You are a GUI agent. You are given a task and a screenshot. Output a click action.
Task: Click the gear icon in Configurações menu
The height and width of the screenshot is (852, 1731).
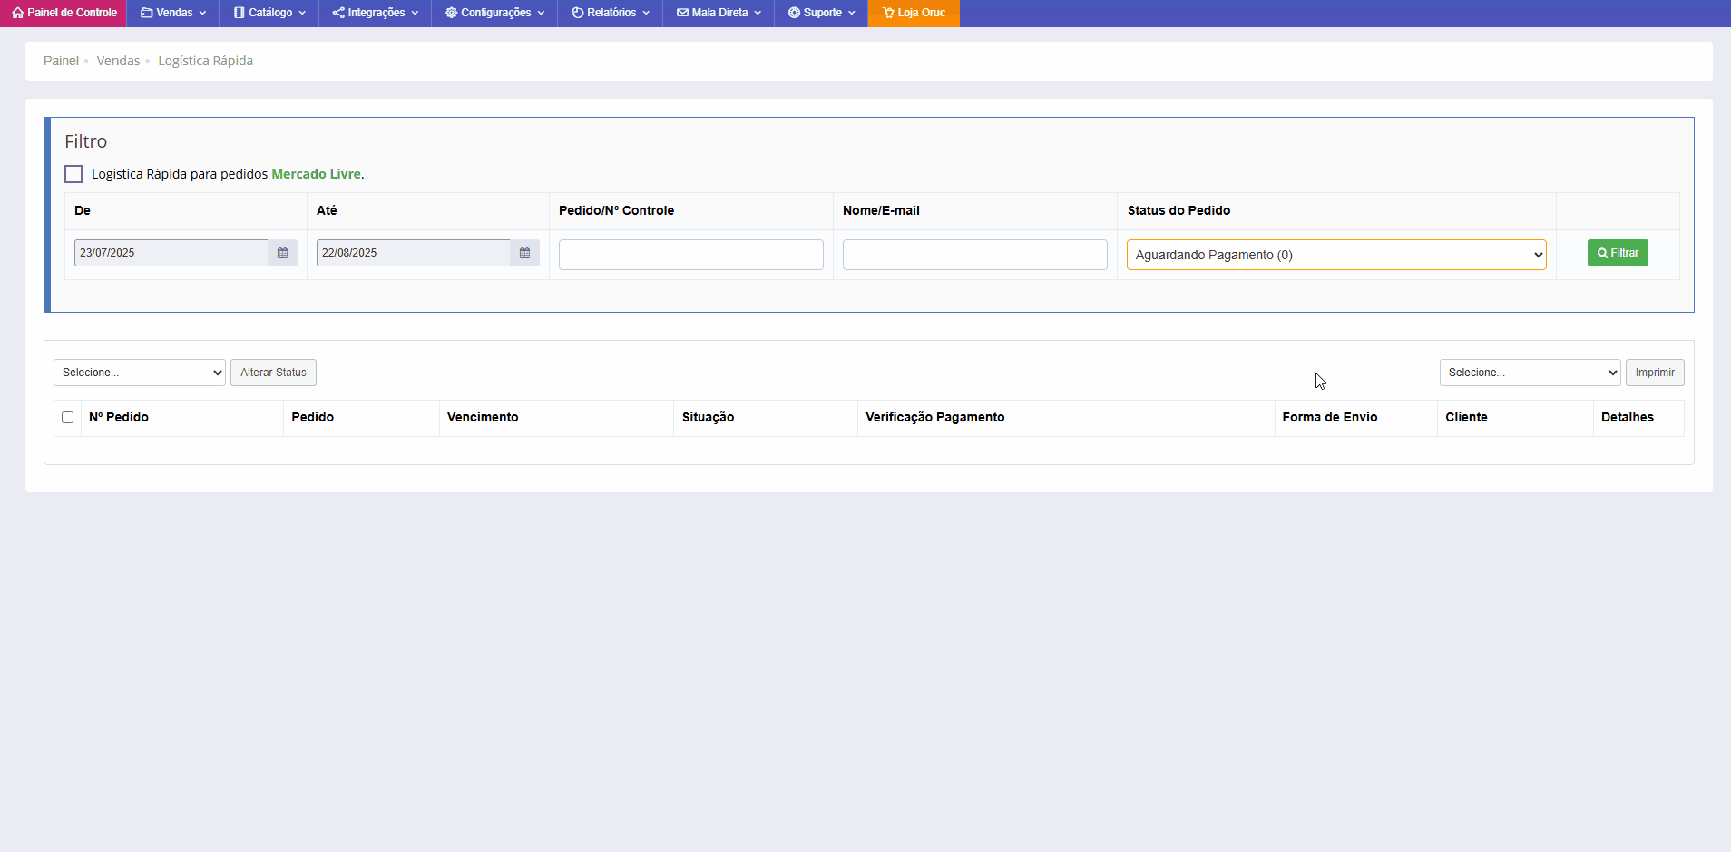(451, 13)
